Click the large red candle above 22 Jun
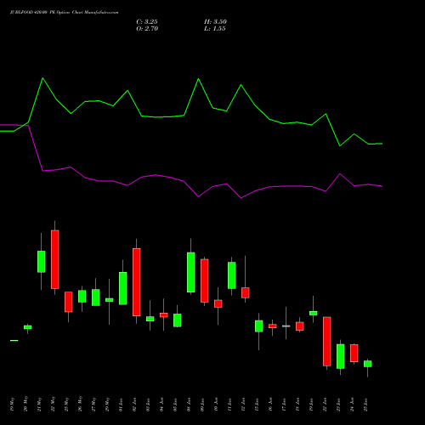 pos(327,342)
